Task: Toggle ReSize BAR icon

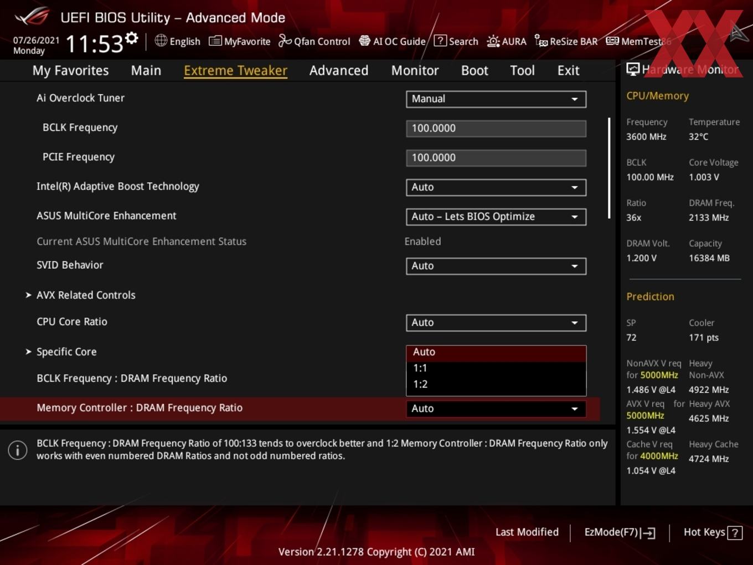Action: (541, 41)
